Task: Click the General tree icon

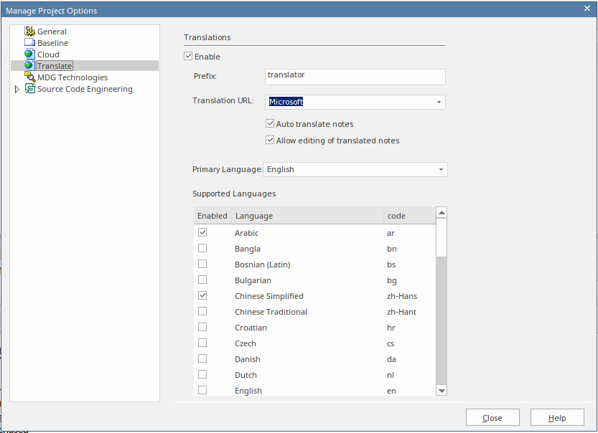Action: pos(30,32)
